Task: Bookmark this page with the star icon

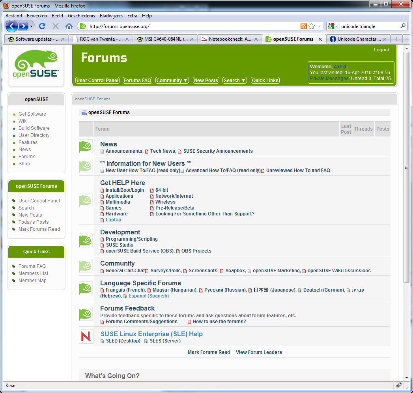Action: point(312,26)
